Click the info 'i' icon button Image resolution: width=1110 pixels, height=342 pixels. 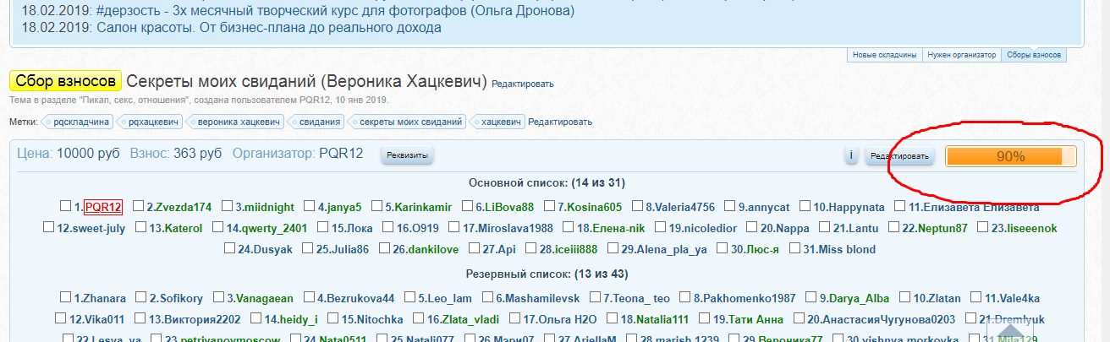coord(851,156)
